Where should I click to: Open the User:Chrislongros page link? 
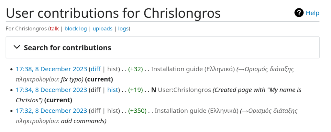pos(184,90)
